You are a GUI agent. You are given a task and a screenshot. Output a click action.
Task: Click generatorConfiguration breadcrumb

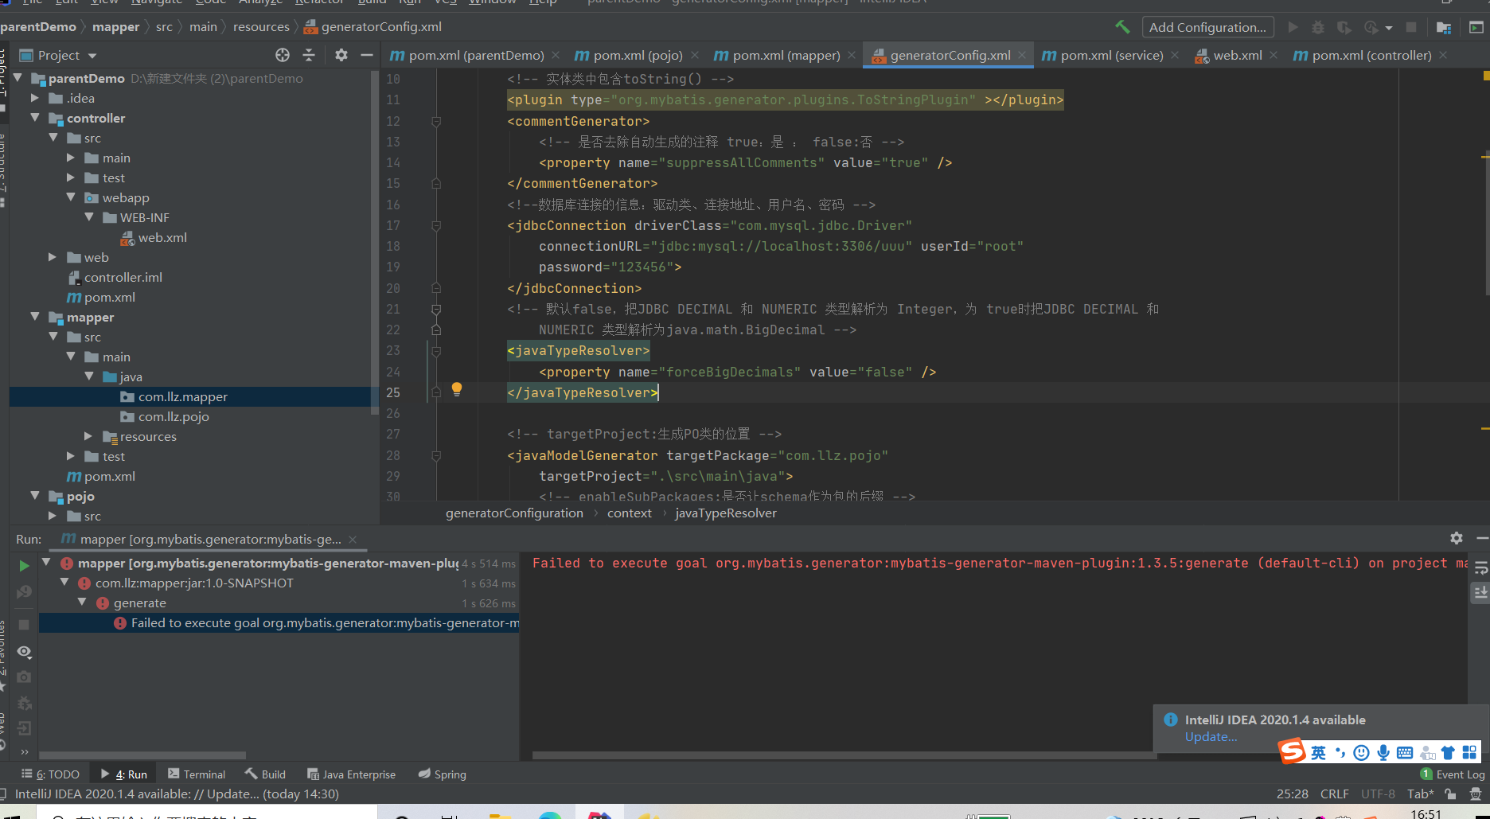(x=514, y=513)
